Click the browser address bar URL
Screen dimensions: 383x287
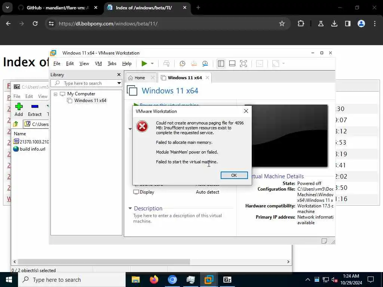tap(108, 24)
